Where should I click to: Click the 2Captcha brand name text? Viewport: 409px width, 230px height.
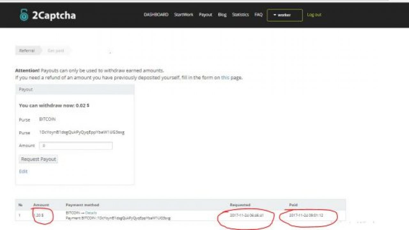pos(54,15)
